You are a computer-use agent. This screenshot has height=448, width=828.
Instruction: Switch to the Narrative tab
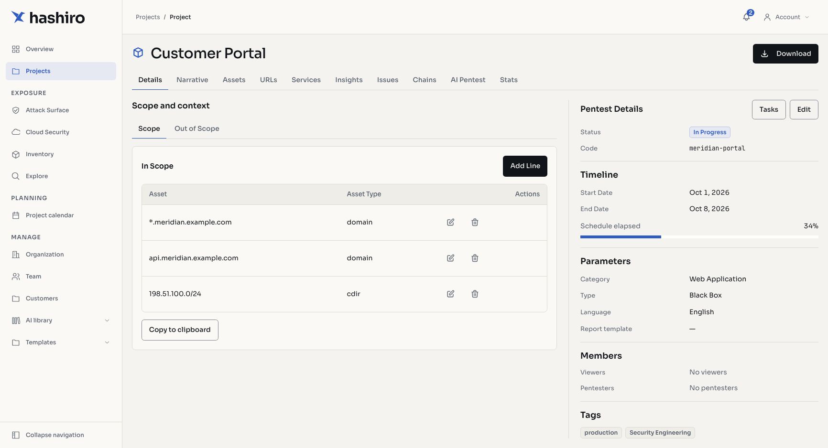(192, 80)
